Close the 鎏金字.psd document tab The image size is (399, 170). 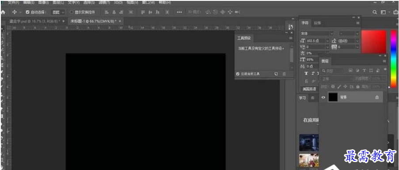[63, 21]
